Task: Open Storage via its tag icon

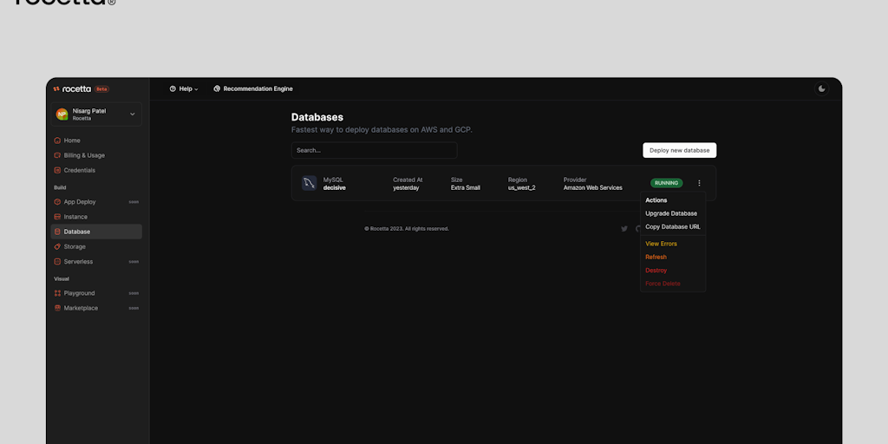Action: 57,246
